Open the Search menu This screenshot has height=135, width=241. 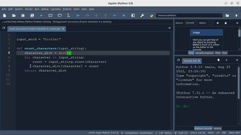click(19, 9)
